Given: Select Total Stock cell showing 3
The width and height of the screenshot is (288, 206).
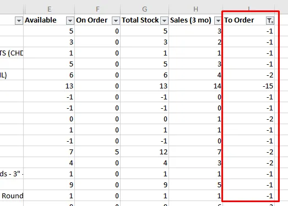Looking at the screenshot, I should [145, 42].
